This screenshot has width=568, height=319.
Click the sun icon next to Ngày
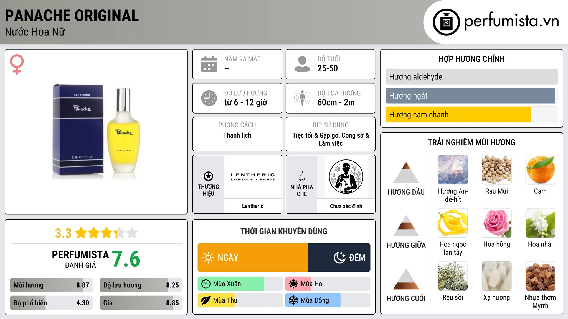click(208, 258)
